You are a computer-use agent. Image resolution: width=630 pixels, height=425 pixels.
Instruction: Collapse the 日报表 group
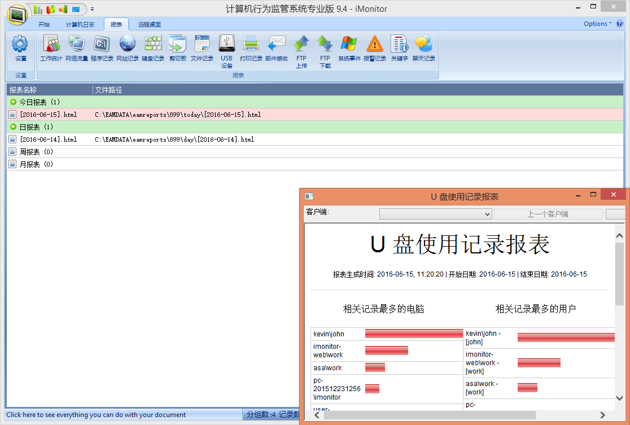tap(14, 127)
